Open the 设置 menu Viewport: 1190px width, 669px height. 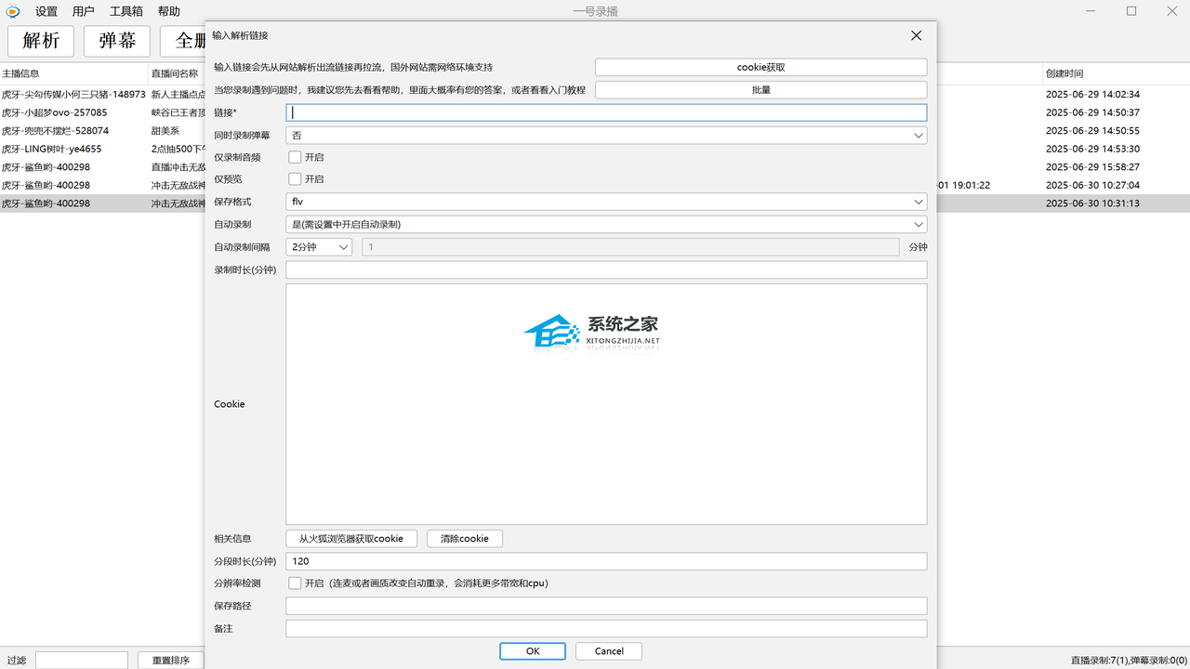click(x=46, y=11)
